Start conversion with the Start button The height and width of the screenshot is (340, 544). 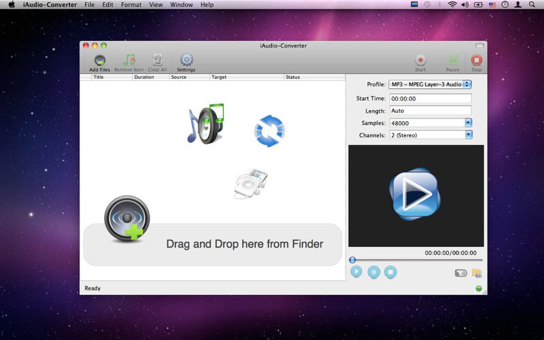pos(420,61)
